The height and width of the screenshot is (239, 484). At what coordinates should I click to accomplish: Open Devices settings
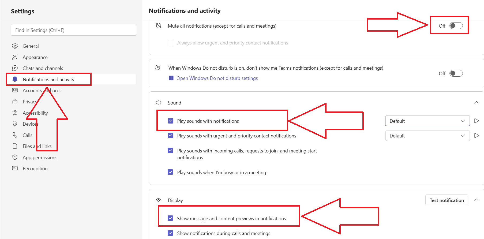pos(31,124)
